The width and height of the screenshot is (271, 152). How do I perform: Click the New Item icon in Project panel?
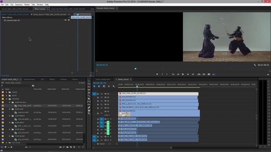71,147
